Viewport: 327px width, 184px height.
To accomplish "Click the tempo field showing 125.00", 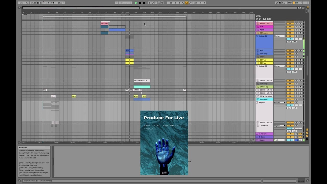I will [33, 3].
